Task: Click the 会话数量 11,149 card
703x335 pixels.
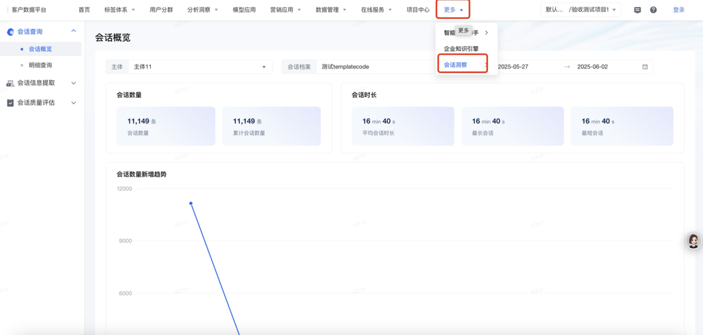Action: (x=166, y=126)
